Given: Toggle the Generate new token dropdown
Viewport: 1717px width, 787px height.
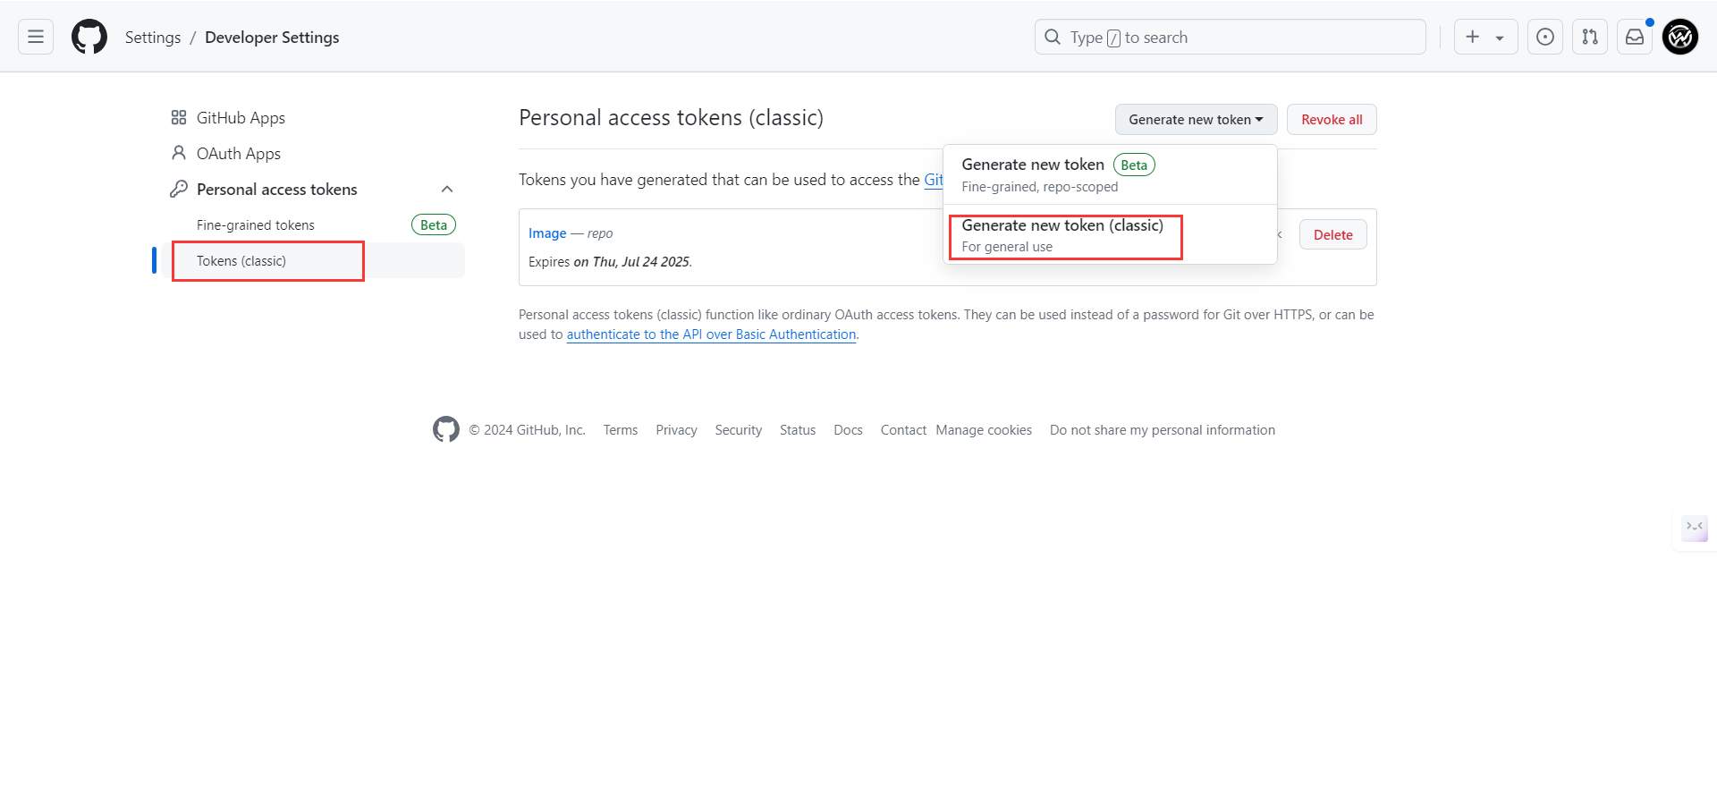Looking at the screenshot, I should pos(1196,120).
